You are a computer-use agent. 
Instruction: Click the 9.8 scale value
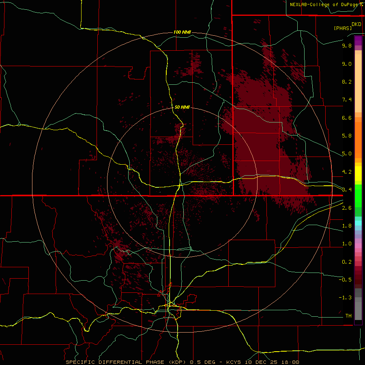click(x=347, y=45)
